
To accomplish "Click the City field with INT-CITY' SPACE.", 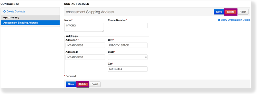I will coord(128,45).
